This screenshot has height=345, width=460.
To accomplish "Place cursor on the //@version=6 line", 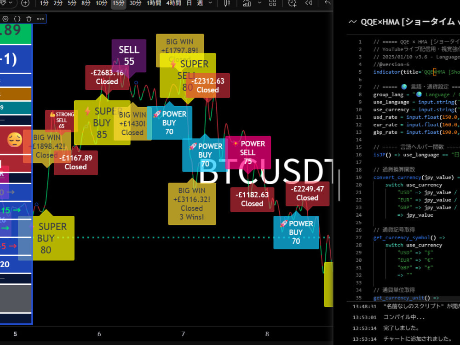I will tap(391, 64).
